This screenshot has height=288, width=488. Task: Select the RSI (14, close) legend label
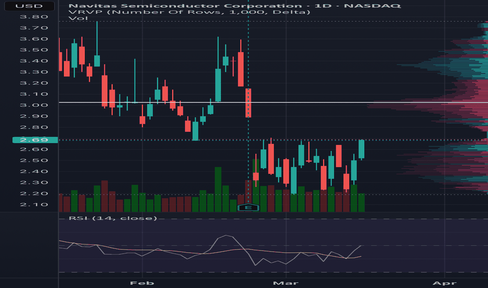coord(113,218)
